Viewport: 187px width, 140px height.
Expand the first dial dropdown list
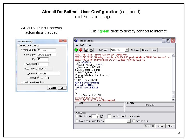tap(129, 121)
